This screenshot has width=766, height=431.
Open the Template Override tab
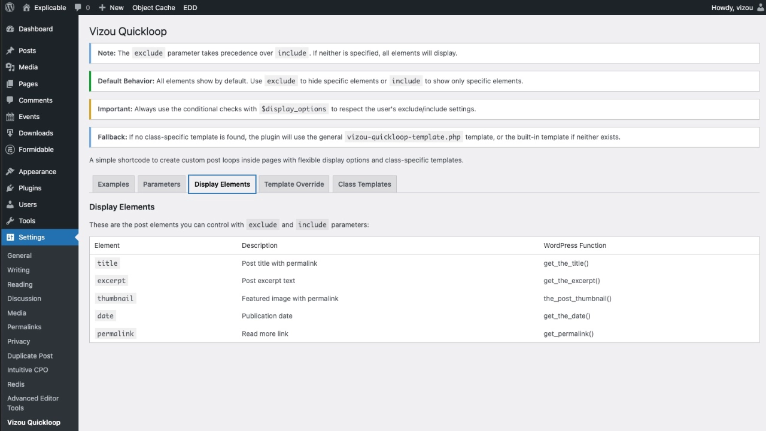(x=294, y=184)
